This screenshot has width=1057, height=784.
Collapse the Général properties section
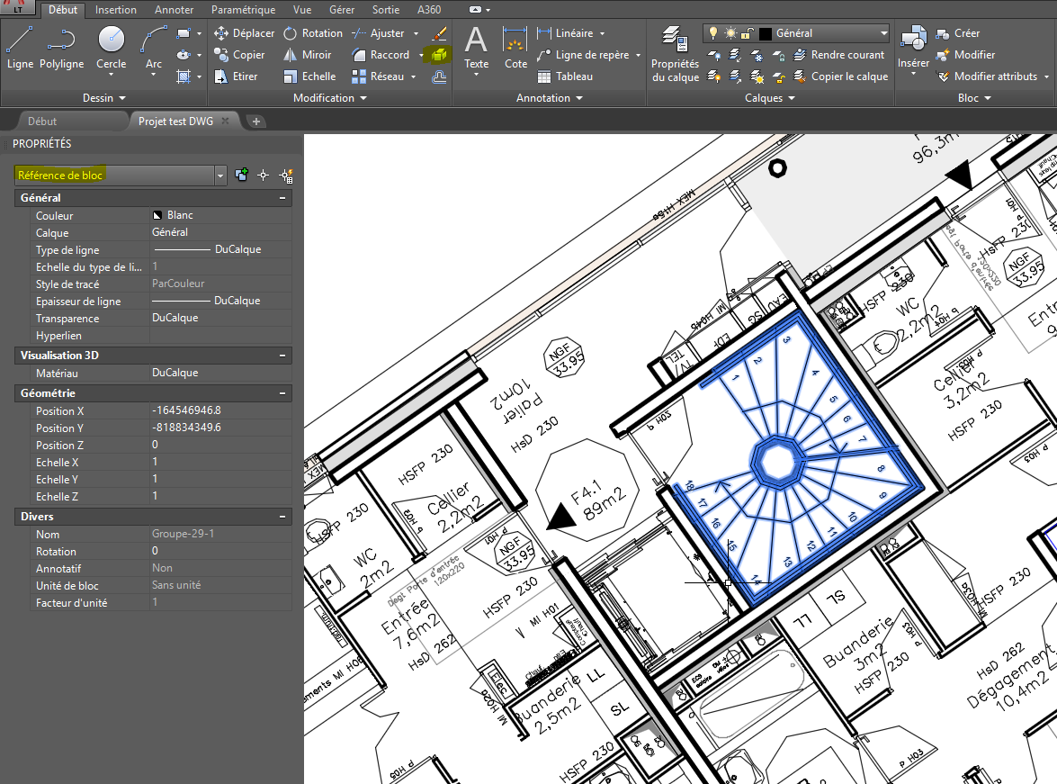[x=282, y=198]
